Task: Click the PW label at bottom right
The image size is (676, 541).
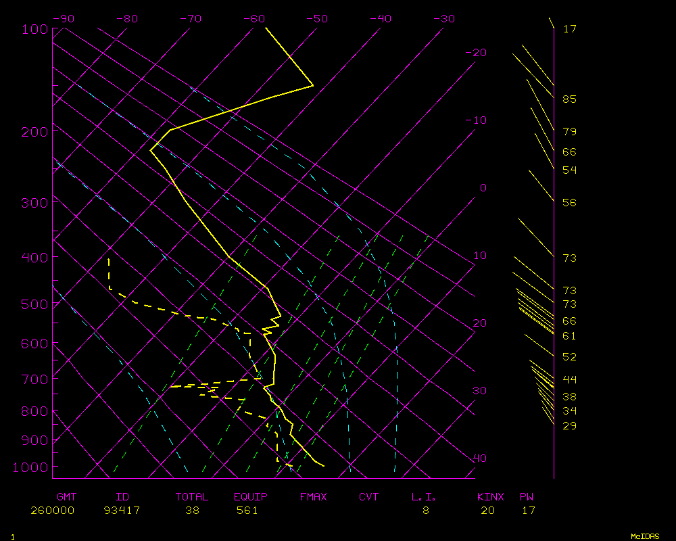Action: [x=527, y=497]
